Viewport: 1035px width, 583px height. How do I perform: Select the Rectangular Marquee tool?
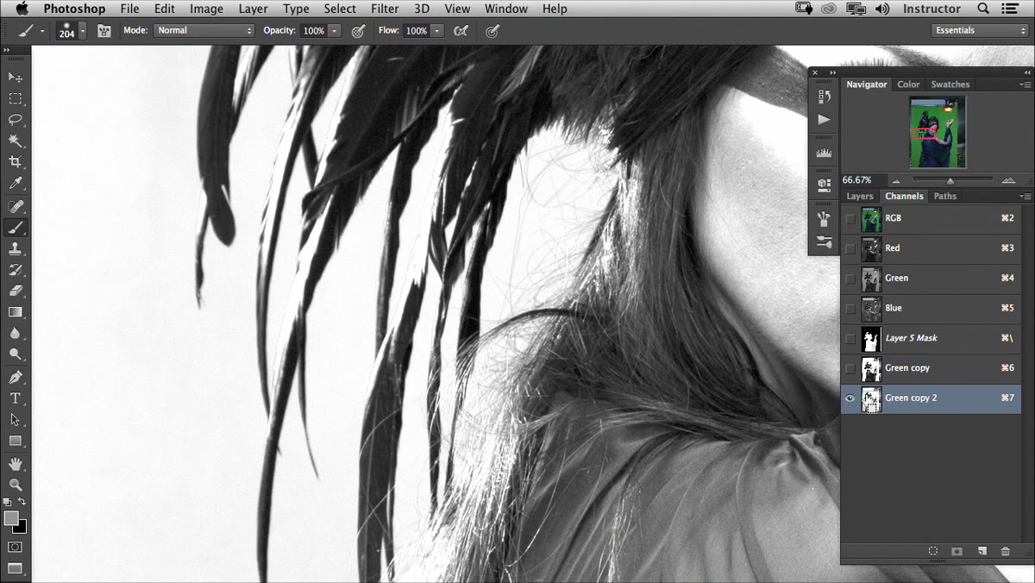16,99
